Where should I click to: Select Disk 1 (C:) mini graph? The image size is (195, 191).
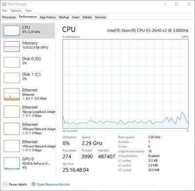(x=12, y=78)
